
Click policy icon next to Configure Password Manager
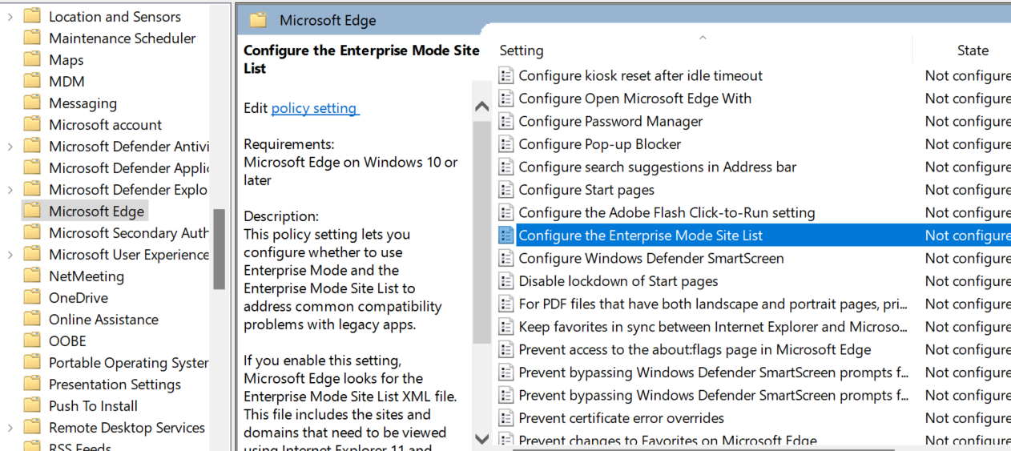tap(505, 122)
